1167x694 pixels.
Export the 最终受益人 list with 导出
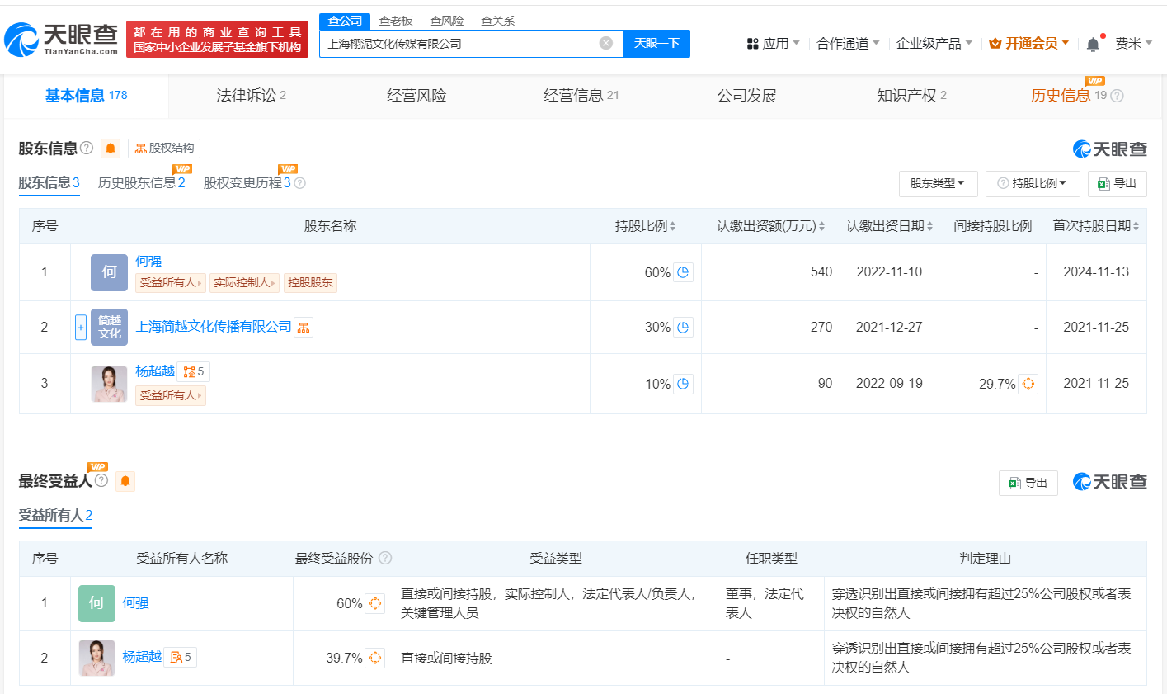click(x=1028, y=483)
